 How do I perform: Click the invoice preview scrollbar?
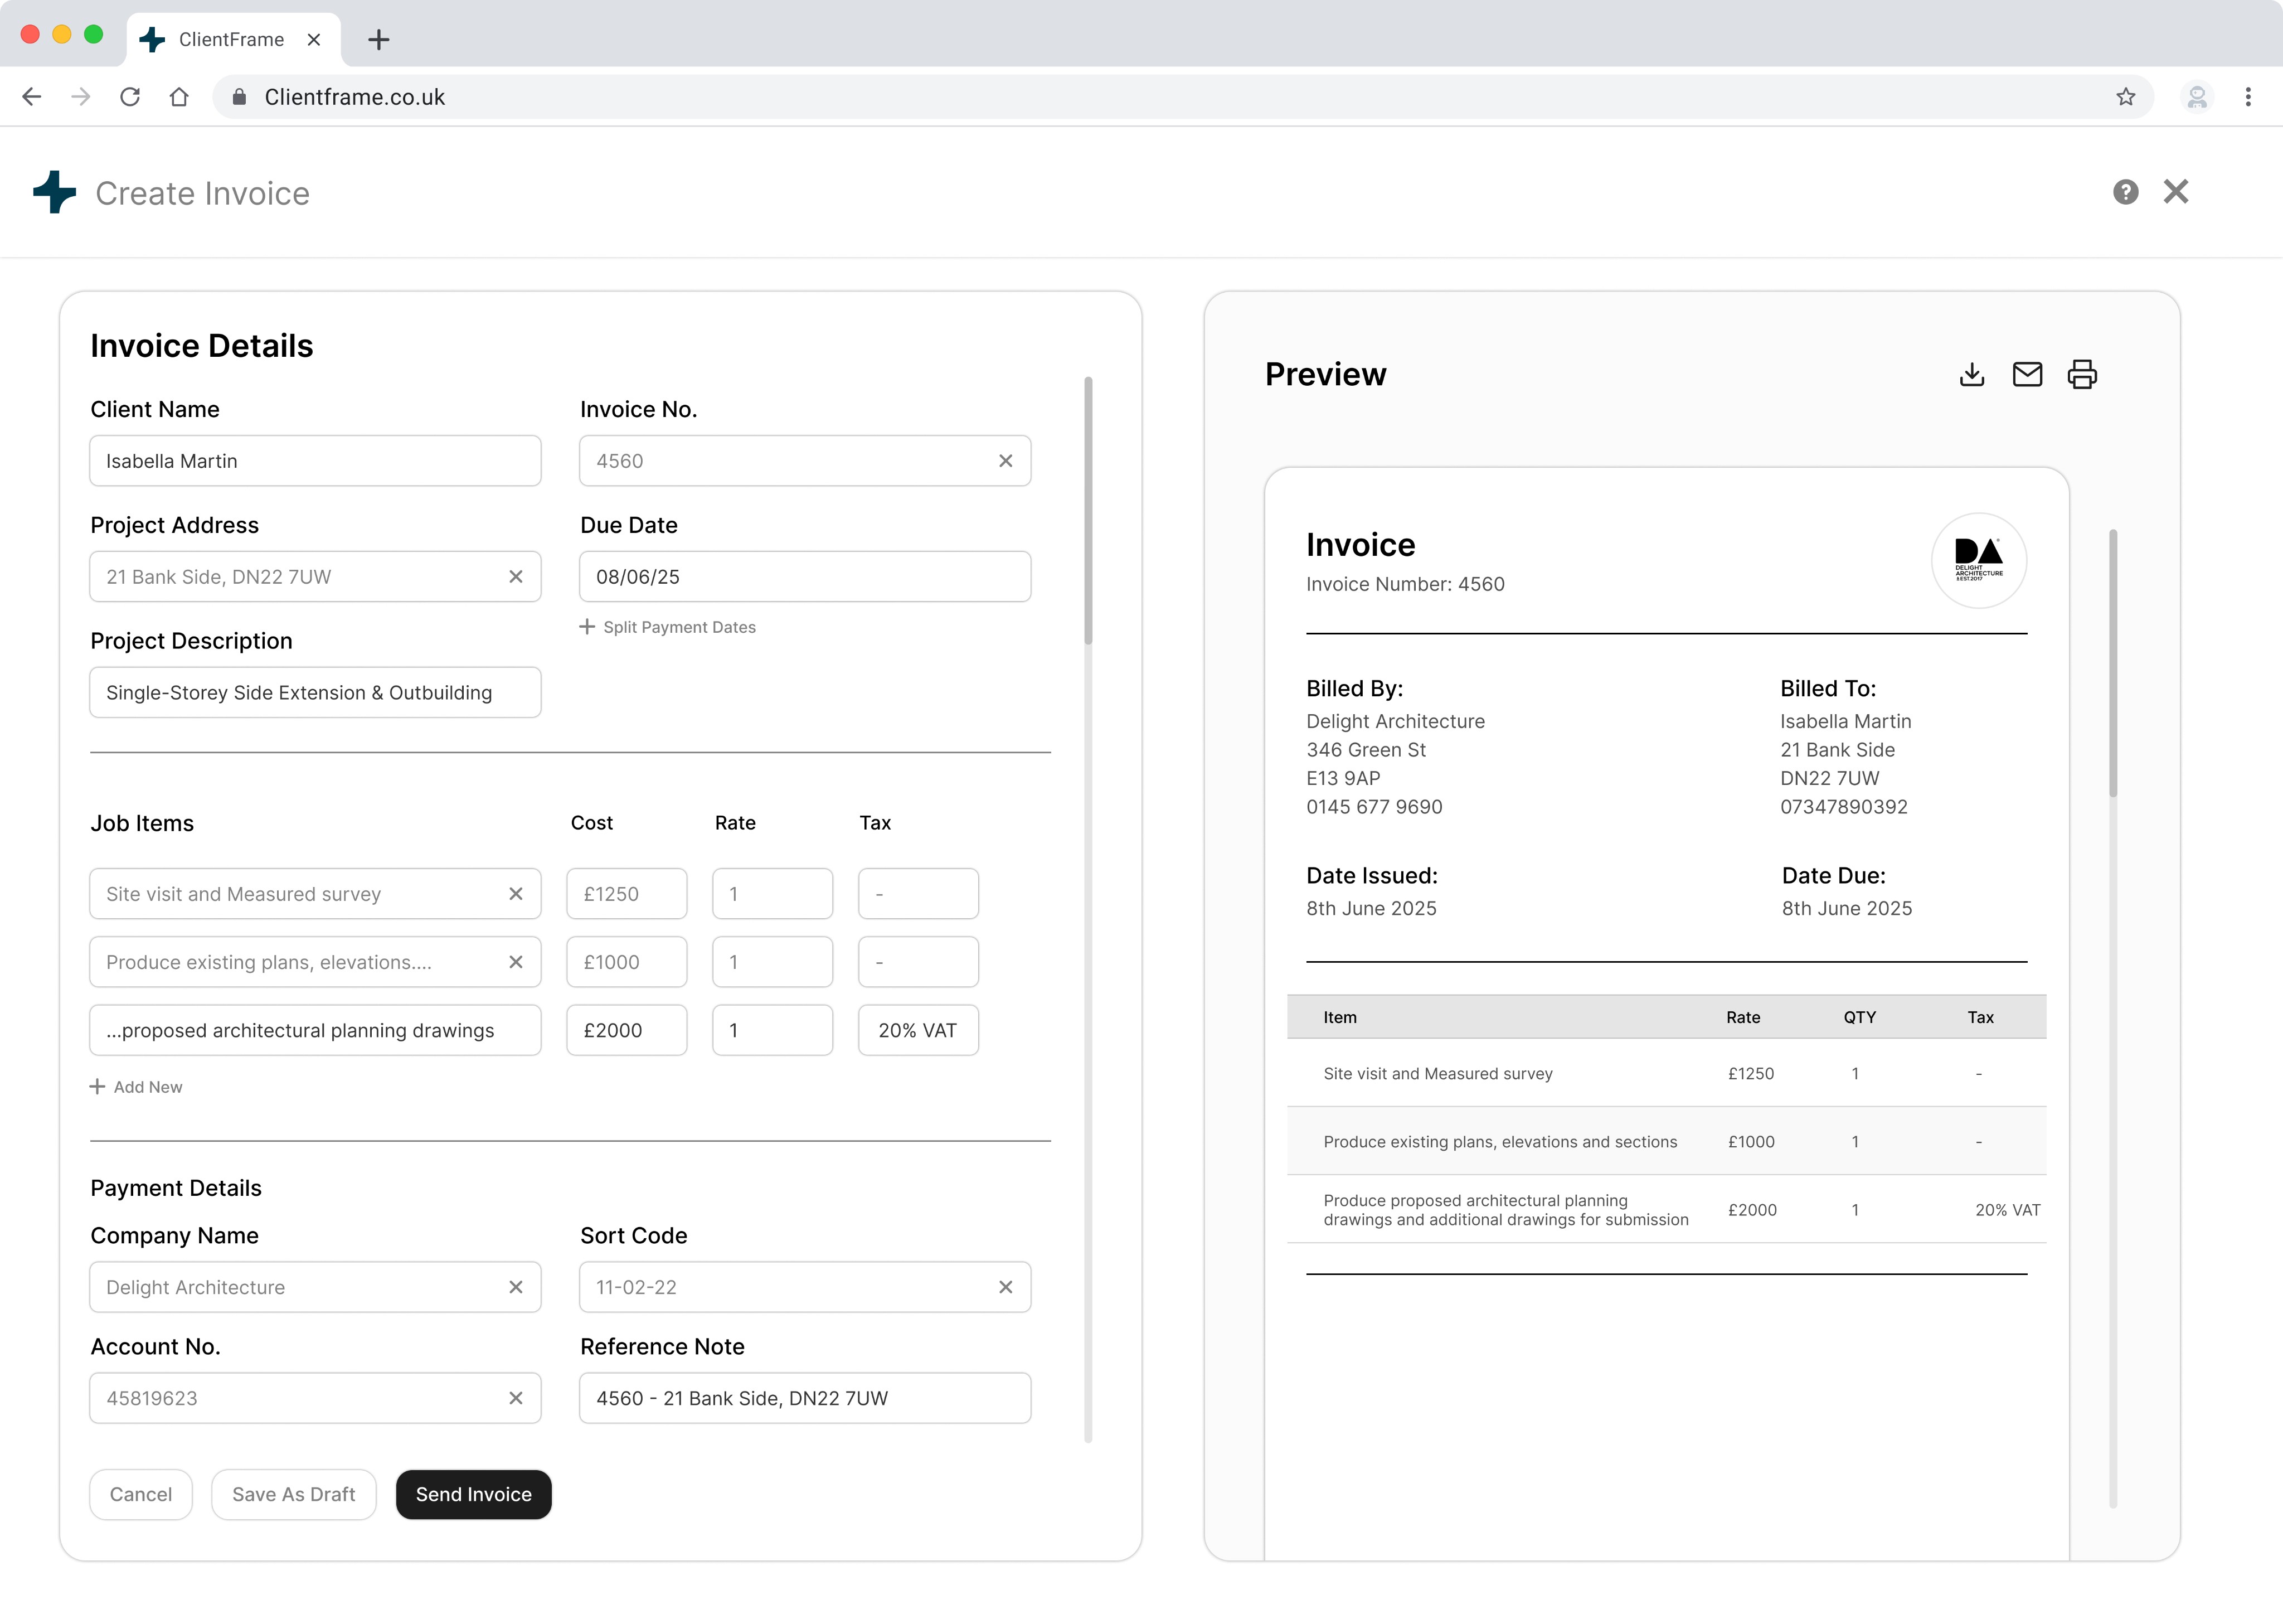[2112, 664]
